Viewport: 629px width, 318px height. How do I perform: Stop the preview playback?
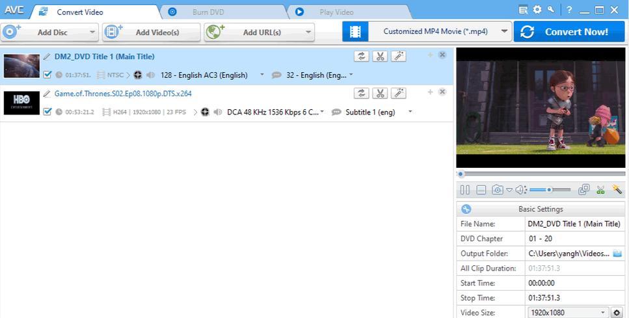tap(481, 190)
